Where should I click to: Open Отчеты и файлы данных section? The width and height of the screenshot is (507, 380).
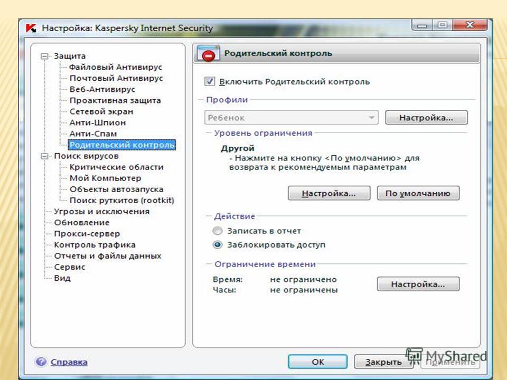point(108,255)
